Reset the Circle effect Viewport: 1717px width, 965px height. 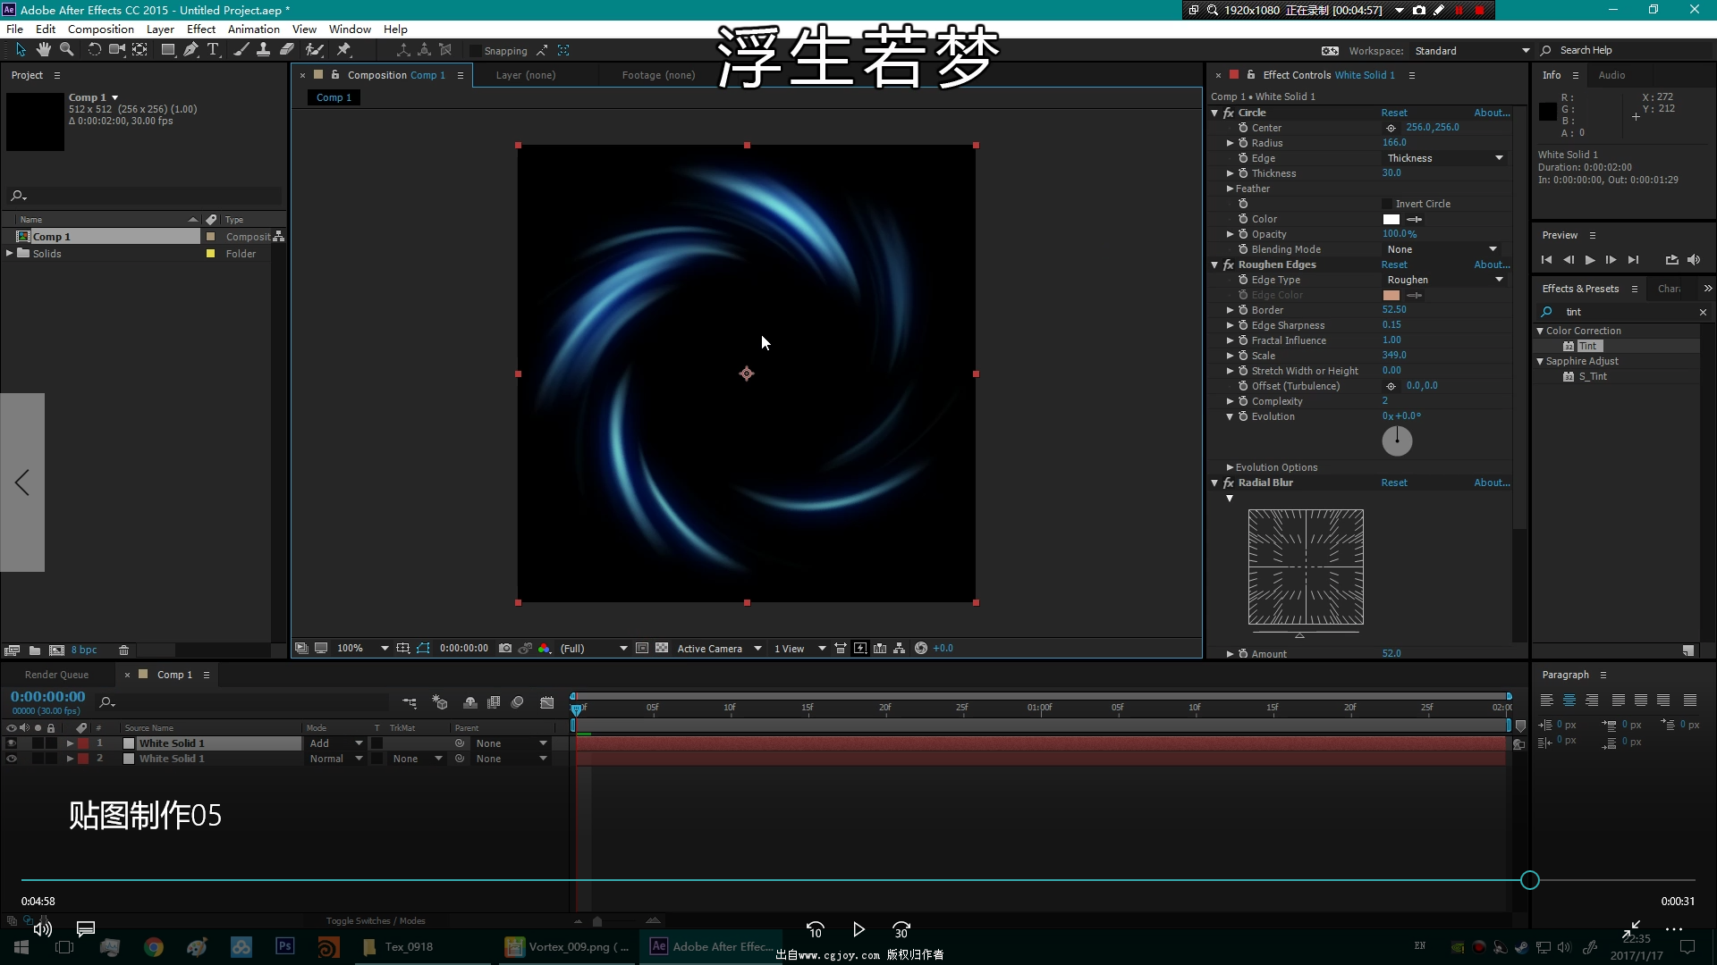(x=1394, y=113)
